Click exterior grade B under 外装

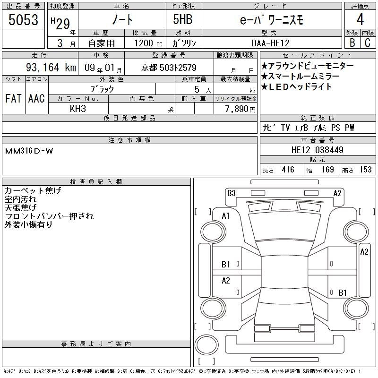[x=352, y=43]
